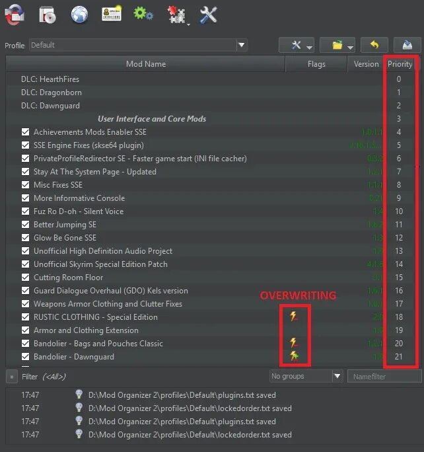Viewport: 424px width, 452px height.
Task: Uncheck Unofficial High Definition Audio Project
Action: point(25,251)
